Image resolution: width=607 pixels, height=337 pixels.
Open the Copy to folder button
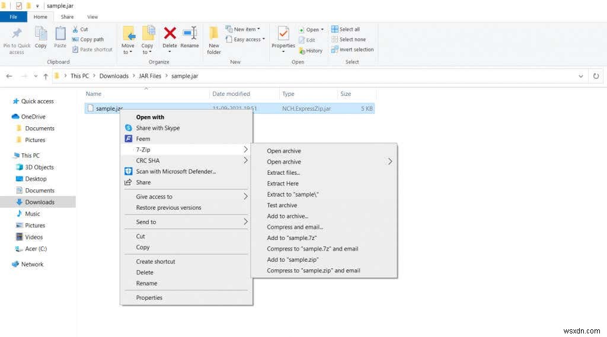coord(148,40)
